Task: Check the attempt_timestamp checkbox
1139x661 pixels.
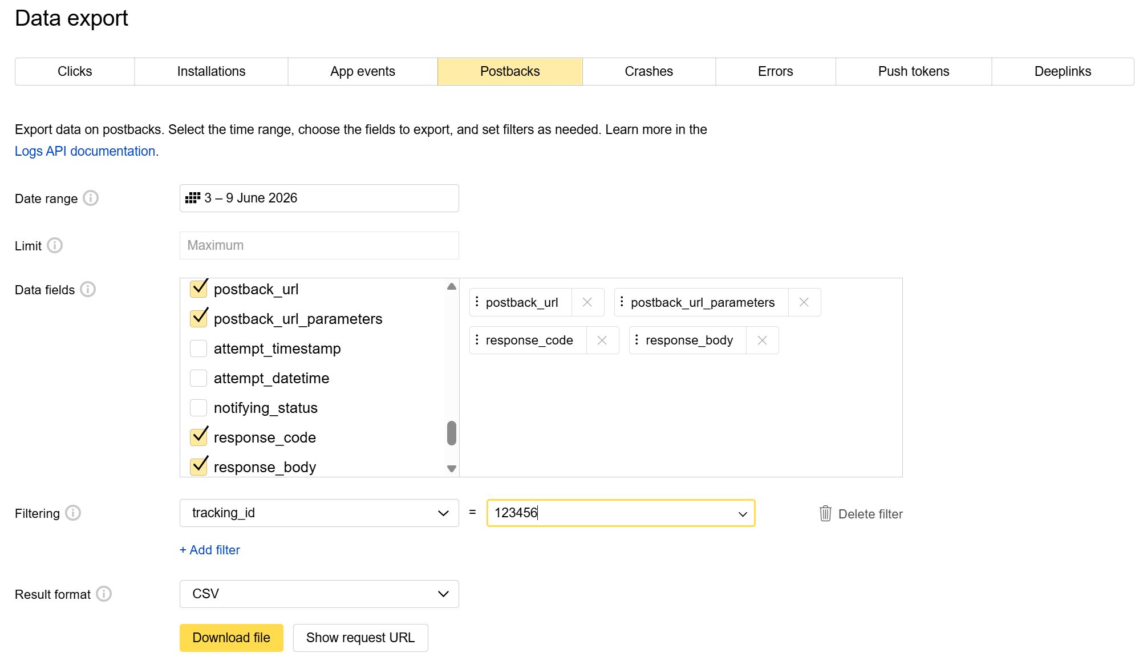Action: (x=198, y=348)
